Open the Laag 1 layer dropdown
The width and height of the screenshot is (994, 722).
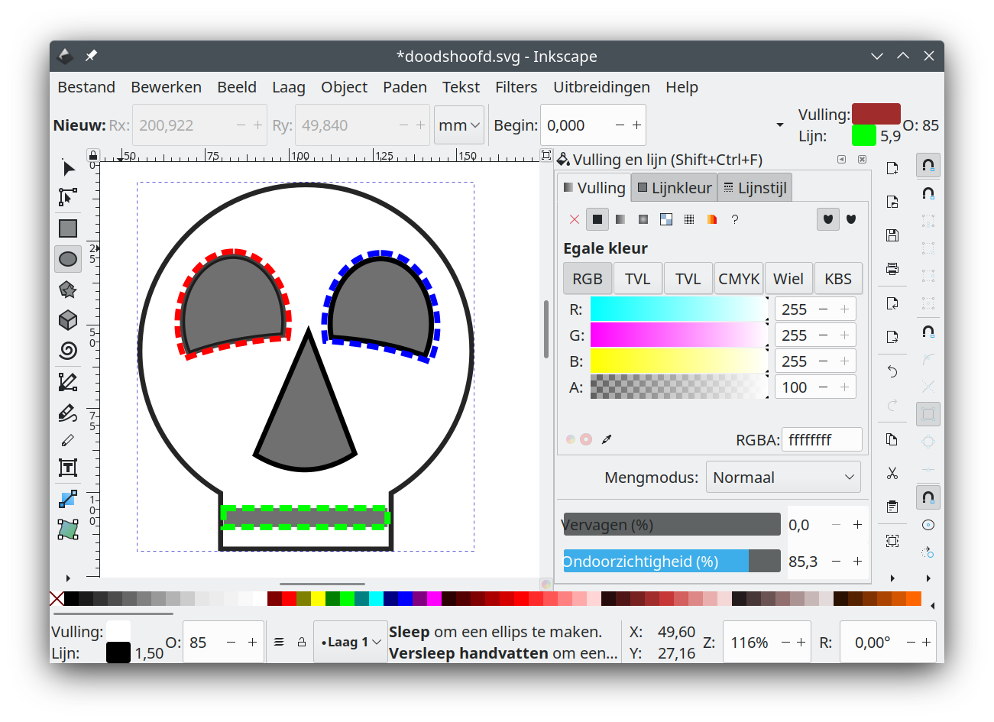coord(351,642)
